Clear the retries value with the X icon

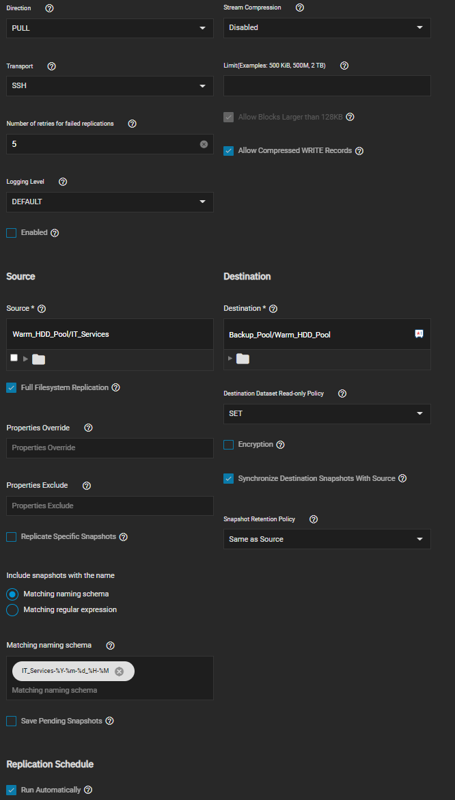204,144
